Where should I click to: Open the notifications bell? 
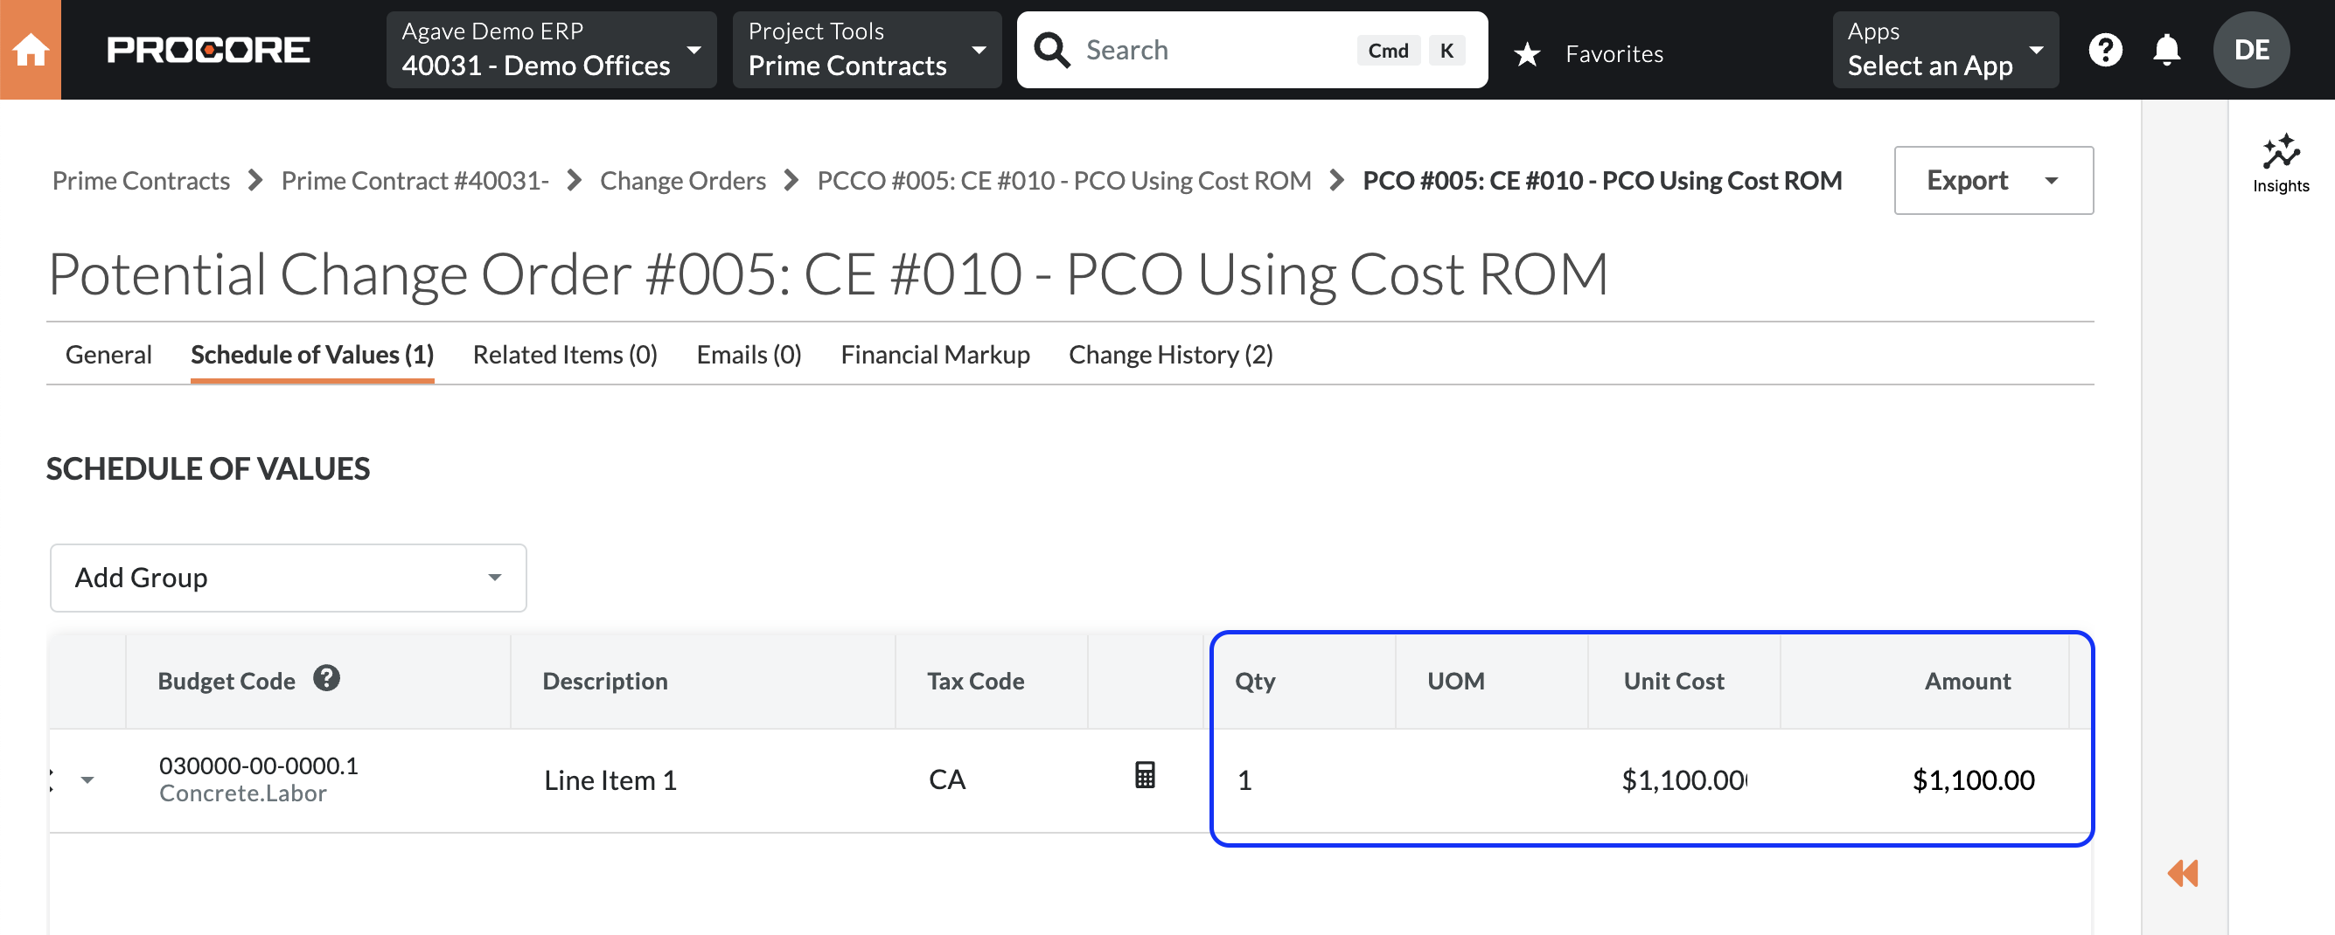pyautogui.click(x=2166, y=50)
